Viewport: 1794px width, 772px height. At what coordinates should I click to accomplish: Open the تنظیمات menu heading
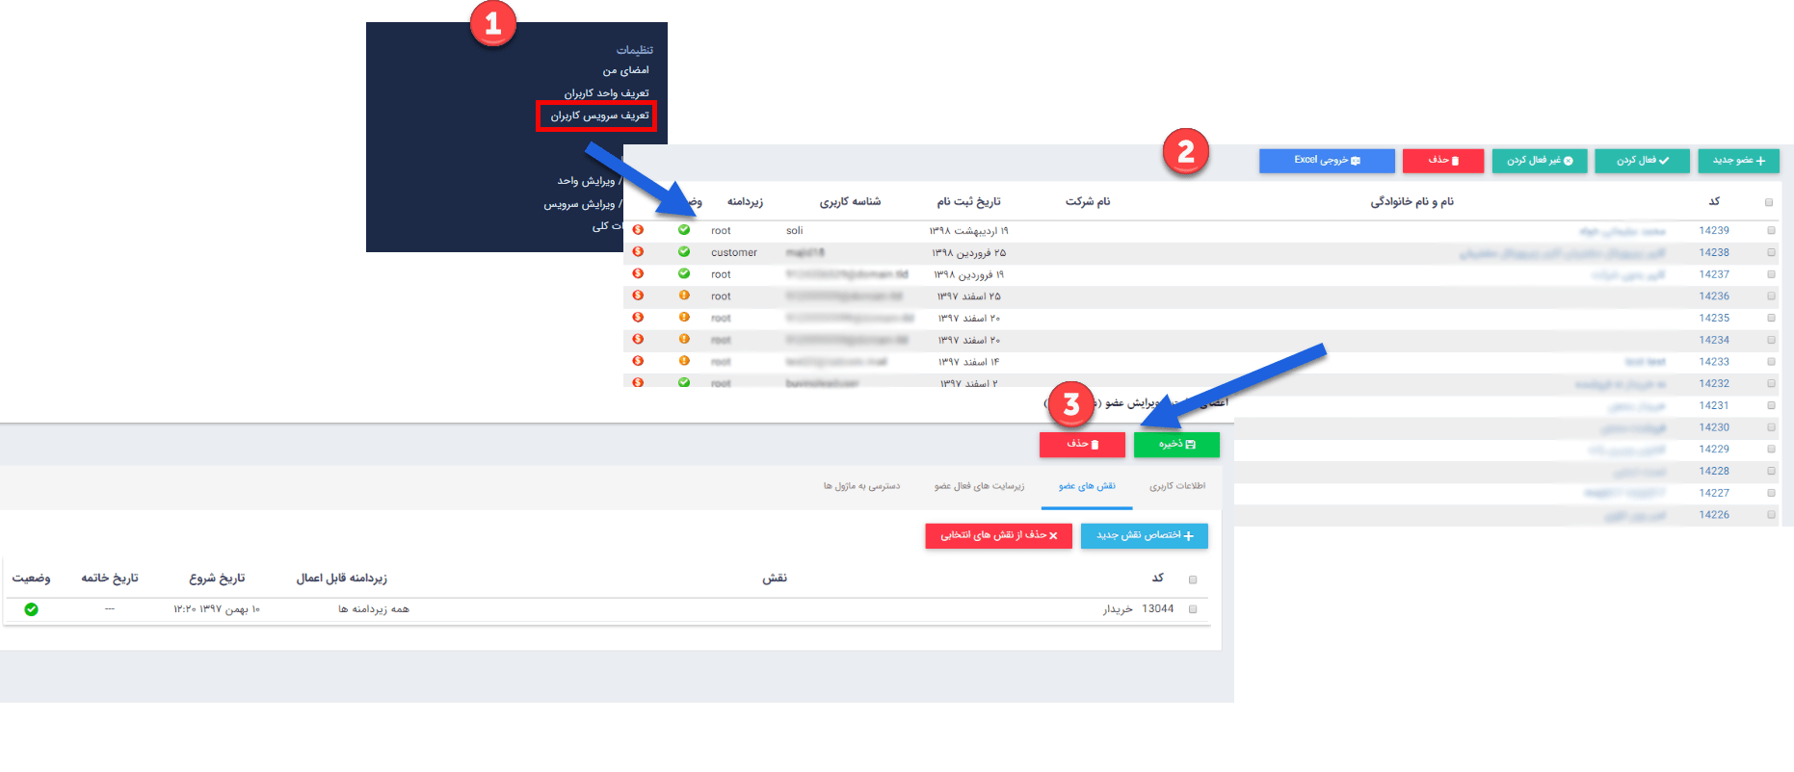tap(635, 50)
